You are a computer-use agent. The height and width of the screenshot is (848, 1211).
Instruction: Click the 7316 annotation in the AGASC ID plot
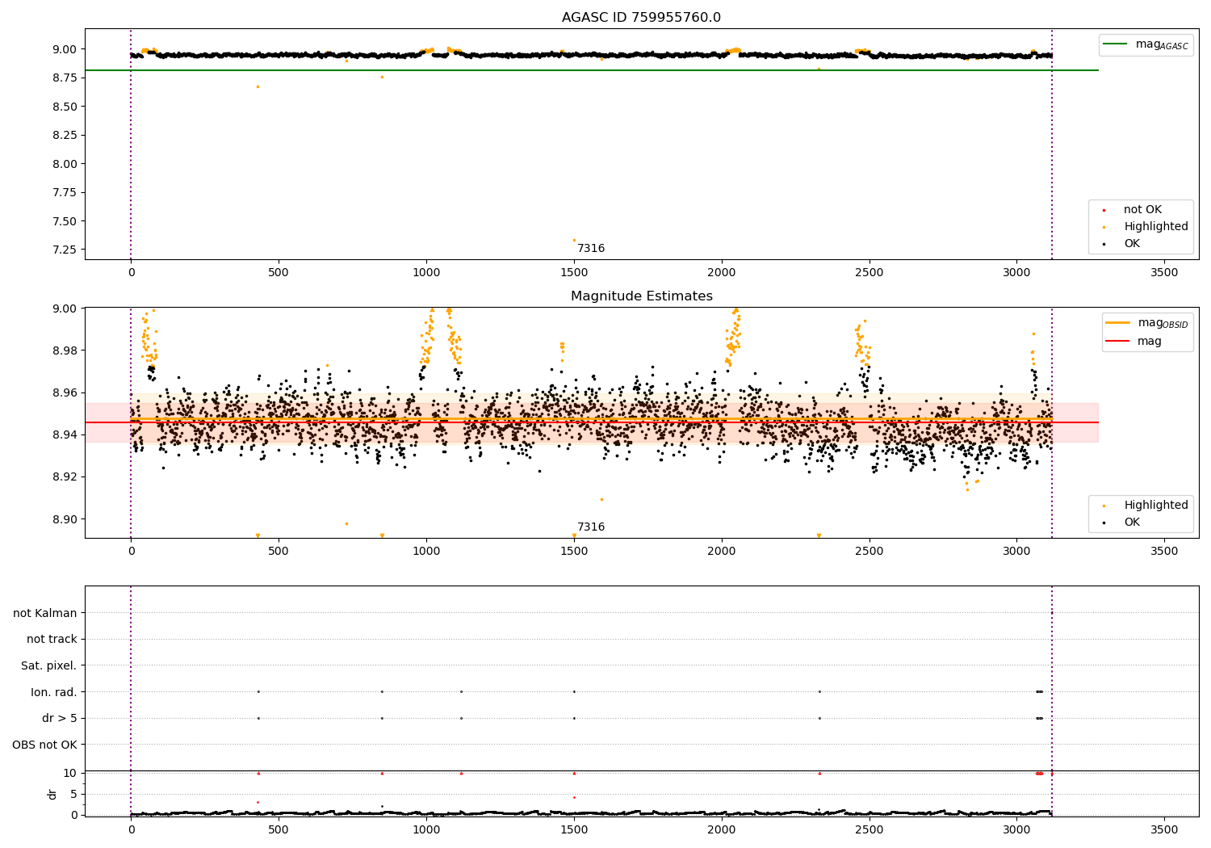(591, 249)
